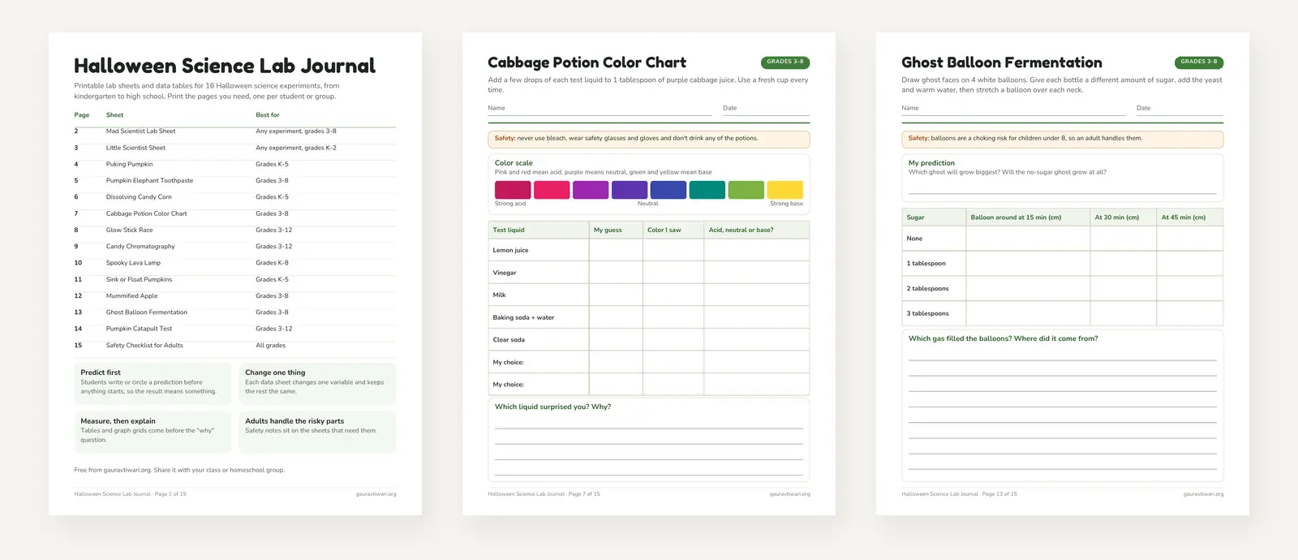Click the Ghost Balloon Fermentation page title
This screenshot has height=560, width=1298.
click(x=1002, y=62)
